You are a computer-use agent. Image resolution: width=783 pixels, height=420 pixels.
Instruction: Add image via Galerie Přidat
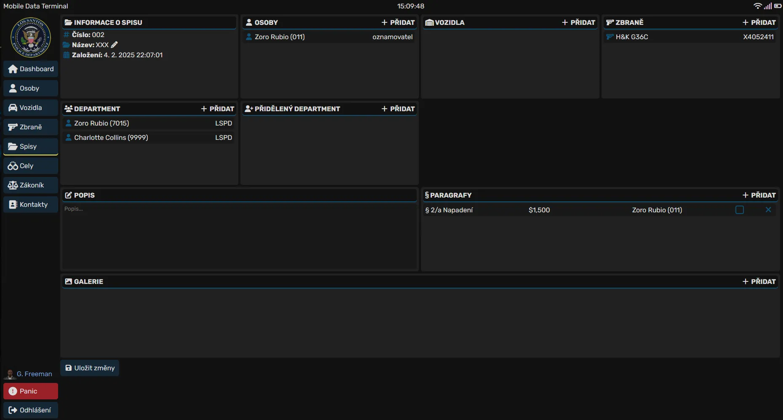(759, 281)
